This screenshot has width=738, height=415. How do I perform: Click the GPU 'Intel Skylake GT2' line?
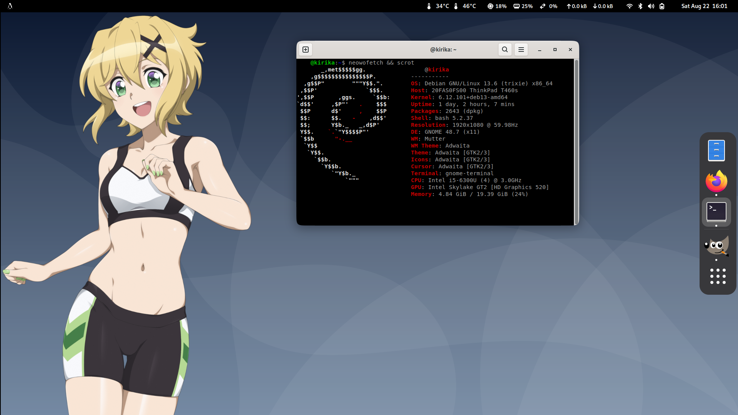coord(480,187)
